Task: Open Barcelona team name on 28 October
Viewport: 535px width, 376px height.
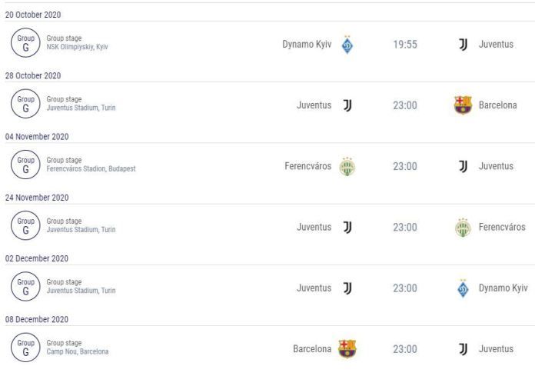Action: [498, 105]
